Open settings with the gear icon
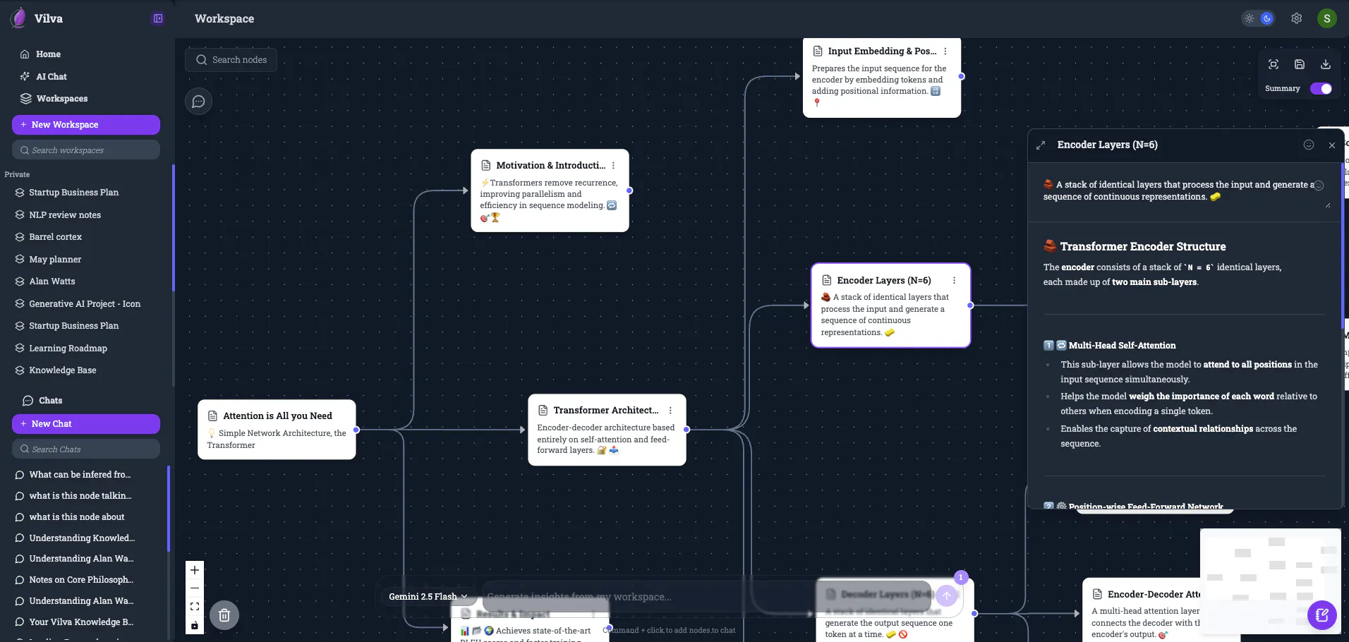The height and width of the screenshot is (642, 1349). [x=1297, y=19]
